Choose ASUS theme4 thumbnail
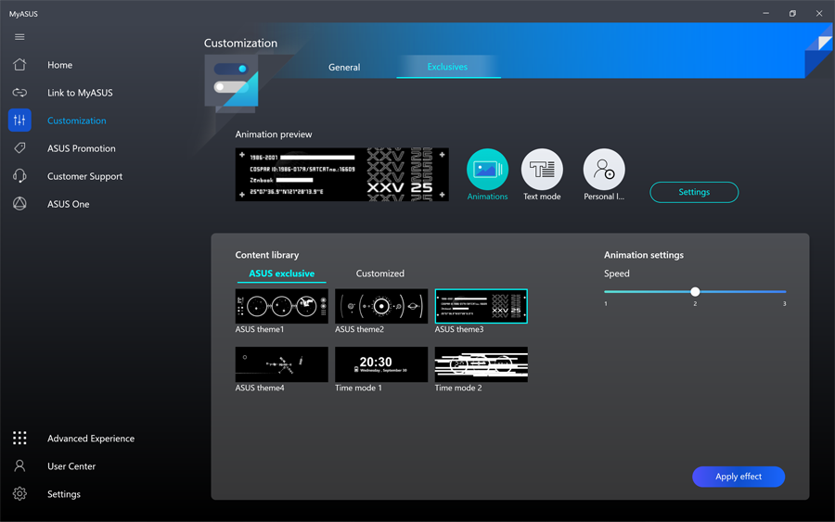The image size is (835, 522). point(282,364)
